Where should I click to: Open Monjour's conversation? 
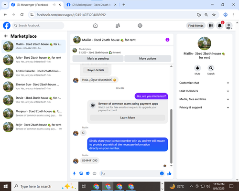(x=33, y=114)
